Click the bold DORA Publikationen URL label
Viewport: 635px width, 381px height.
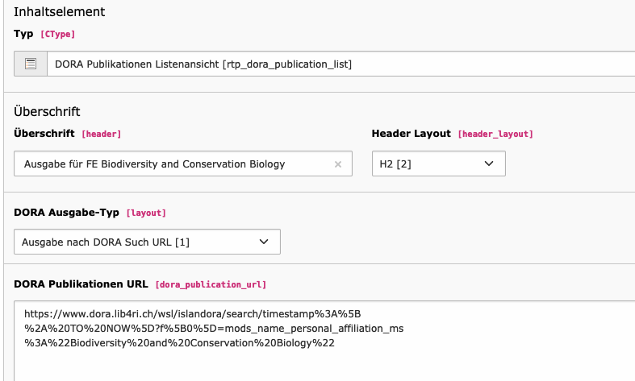(x=81, y=284)
